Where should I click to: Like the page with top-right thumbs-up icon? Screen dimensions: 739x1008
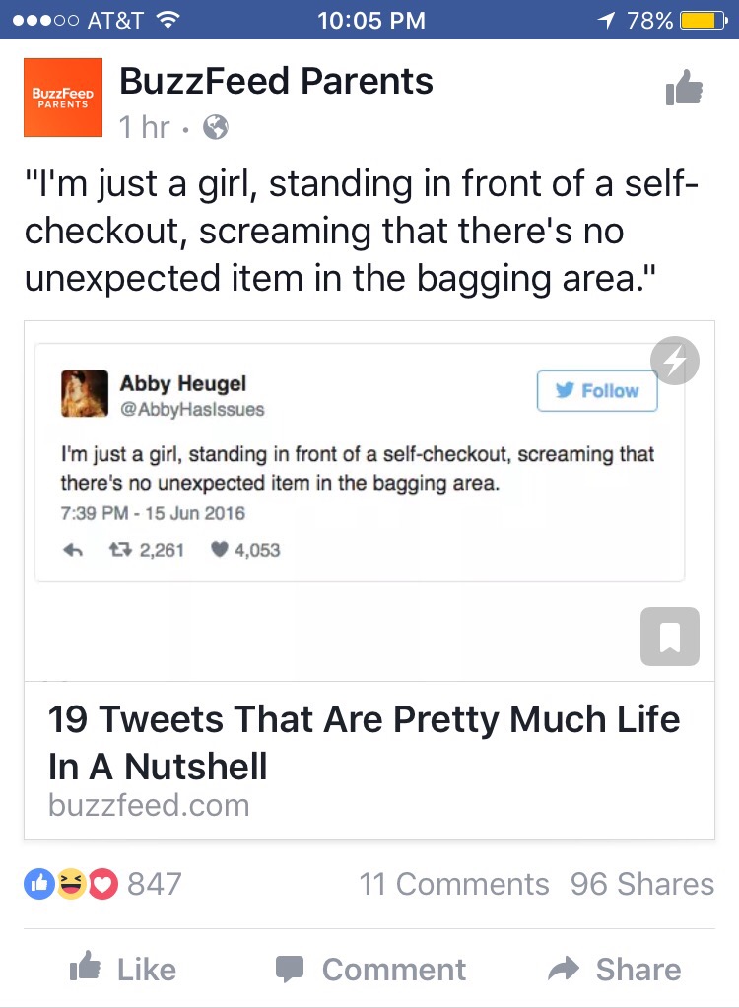(684, 90)
